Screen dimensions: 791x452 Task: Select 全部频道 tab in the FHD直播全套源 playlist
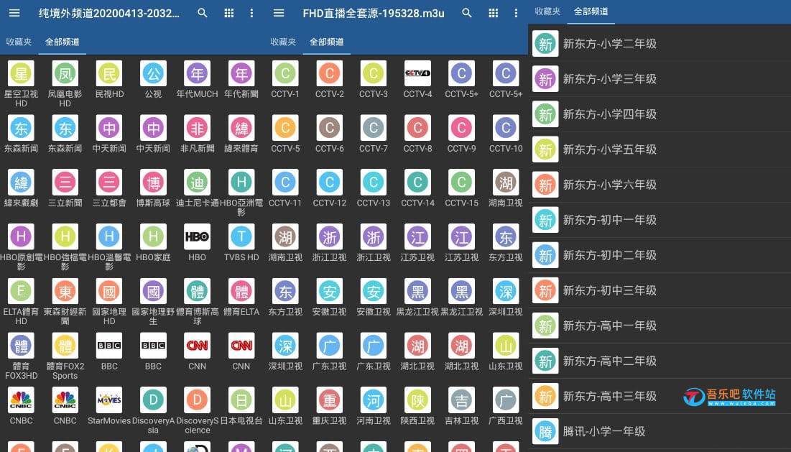[326, 42]
